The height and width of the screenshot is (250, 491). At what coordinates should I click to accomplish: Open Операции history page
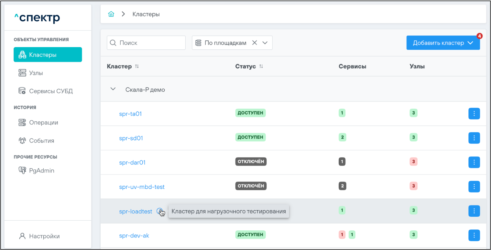click(43, 123)
